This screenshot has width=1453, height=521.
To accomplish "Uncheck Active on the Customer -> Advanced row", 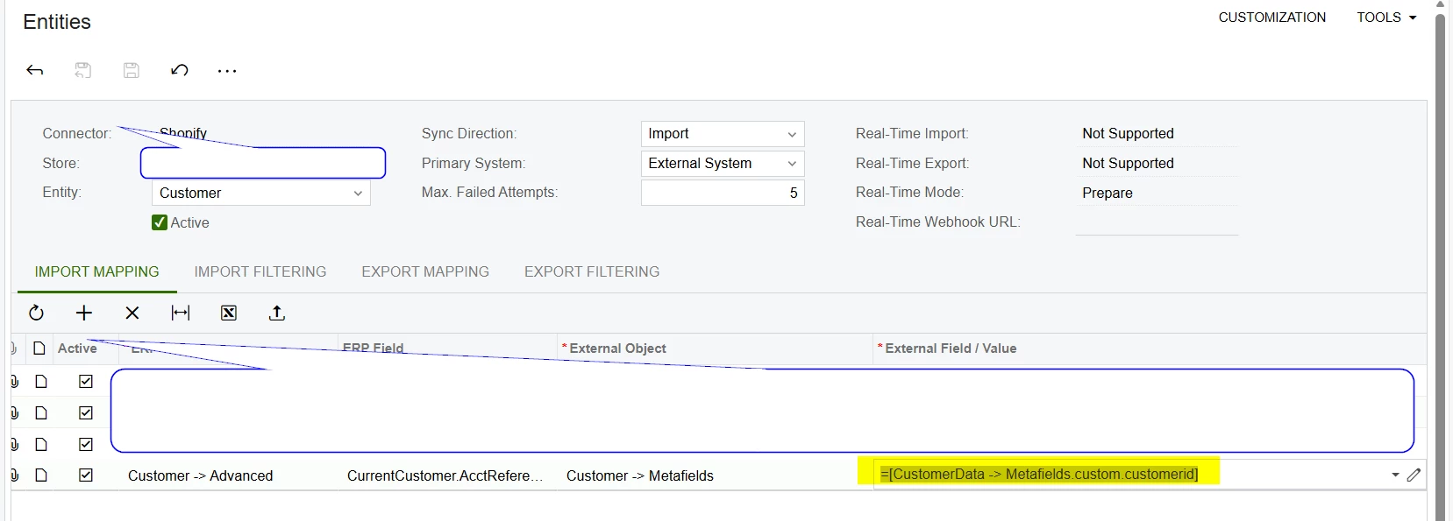I will click(86, 475).
